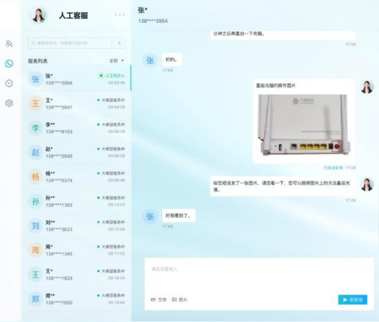Screen dimensions: 379x322
Task: Expand the 全部 filter dropdown
Action: [116, 61]
